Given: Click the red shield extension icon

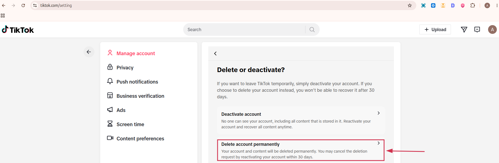Looking at the screenshot, I should [463, 5].
